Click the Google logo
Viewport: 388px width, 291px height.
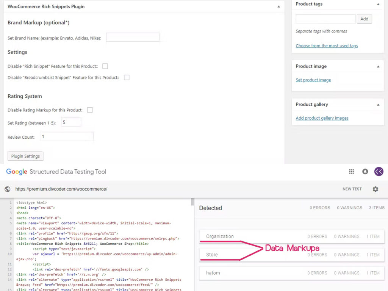[17, 172]
